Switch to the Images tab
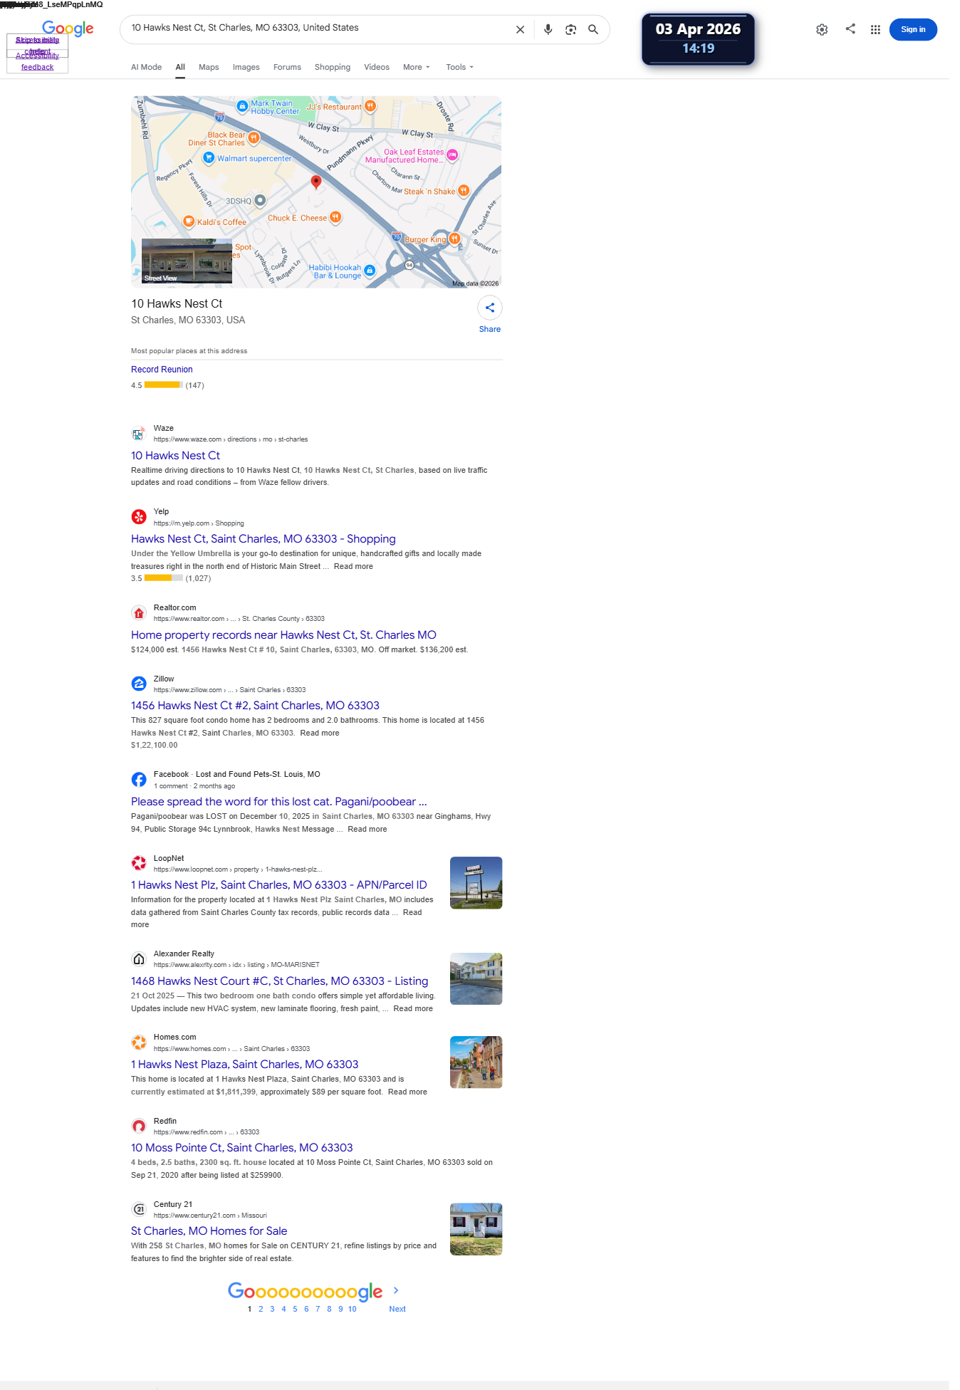The height and width of the screenshot is (1390, 960). tap(246, 67)
